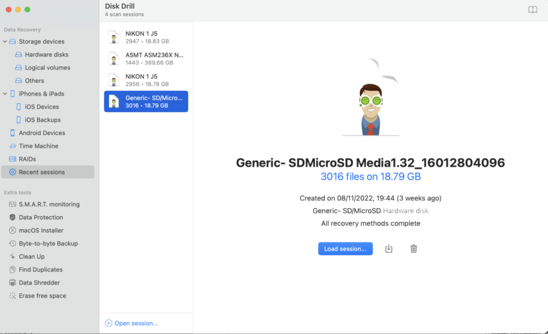Viewport: 548px width, 334px height.
Task: Click the export session download icon
Action: 389,248
